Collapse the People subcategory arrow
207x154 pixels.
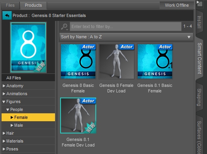[x=8, y=110]
